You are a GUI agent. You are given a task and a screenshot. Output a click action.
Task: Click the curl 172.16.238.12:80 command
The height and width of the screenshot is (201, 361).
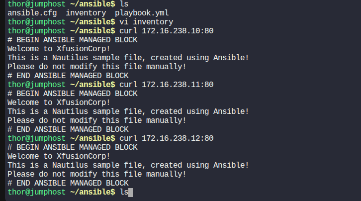[167, 138]
